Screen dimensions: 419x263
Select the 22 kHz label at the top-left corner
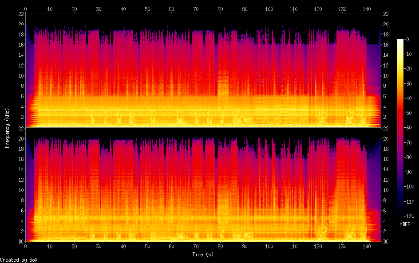coord(20,14)
